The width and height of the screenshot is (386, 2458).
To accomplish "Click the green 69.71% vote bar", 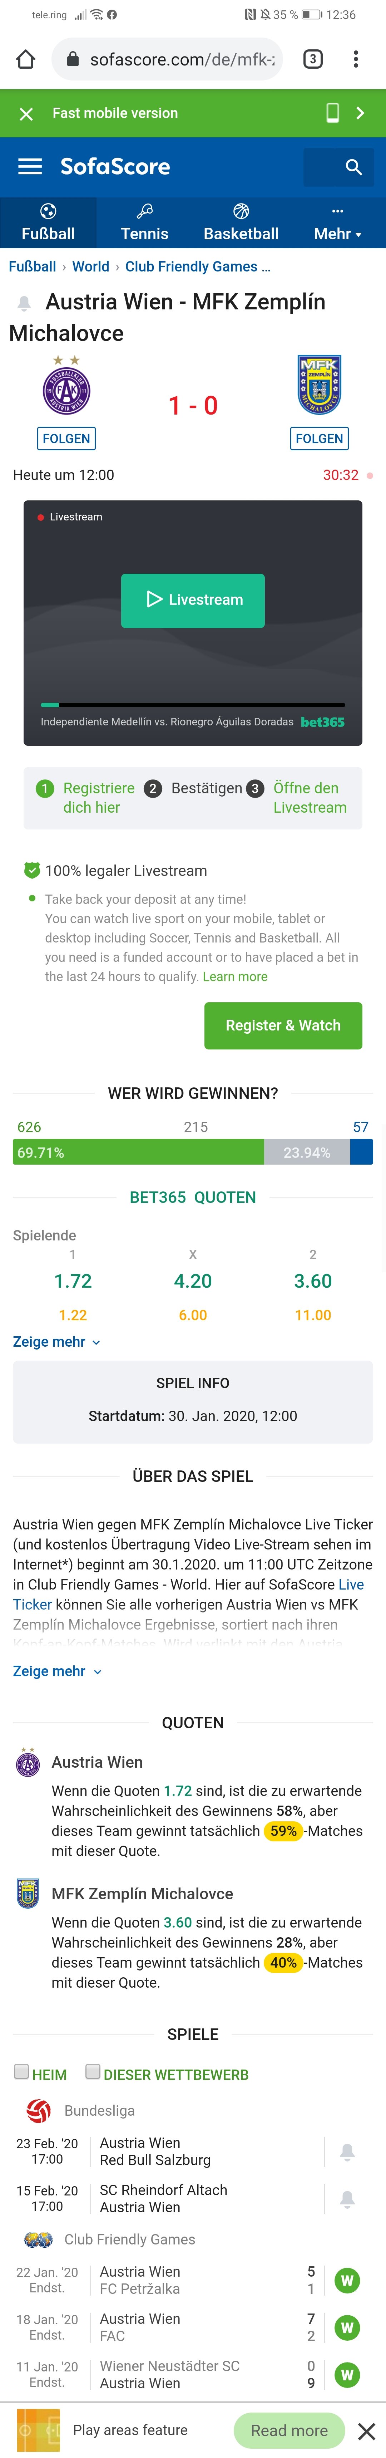I will pyautogui.click(x=138, y=1153).
